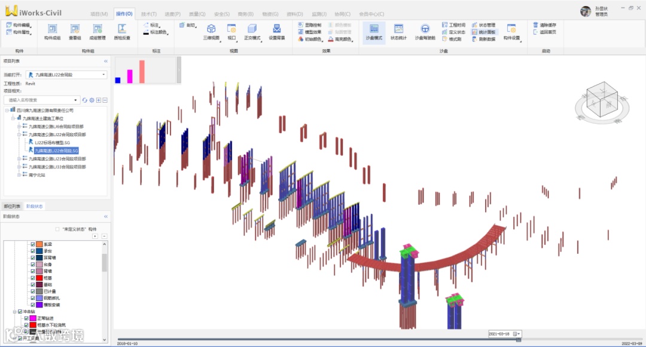
Task: Switch to 正交模式 orthographic mode
Action: 252,32
